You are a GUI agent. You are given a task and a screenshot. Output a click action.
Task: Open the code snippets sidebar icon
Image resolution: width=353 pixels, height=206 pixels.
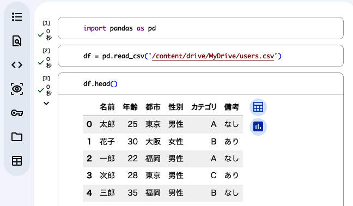coord(17,65)
